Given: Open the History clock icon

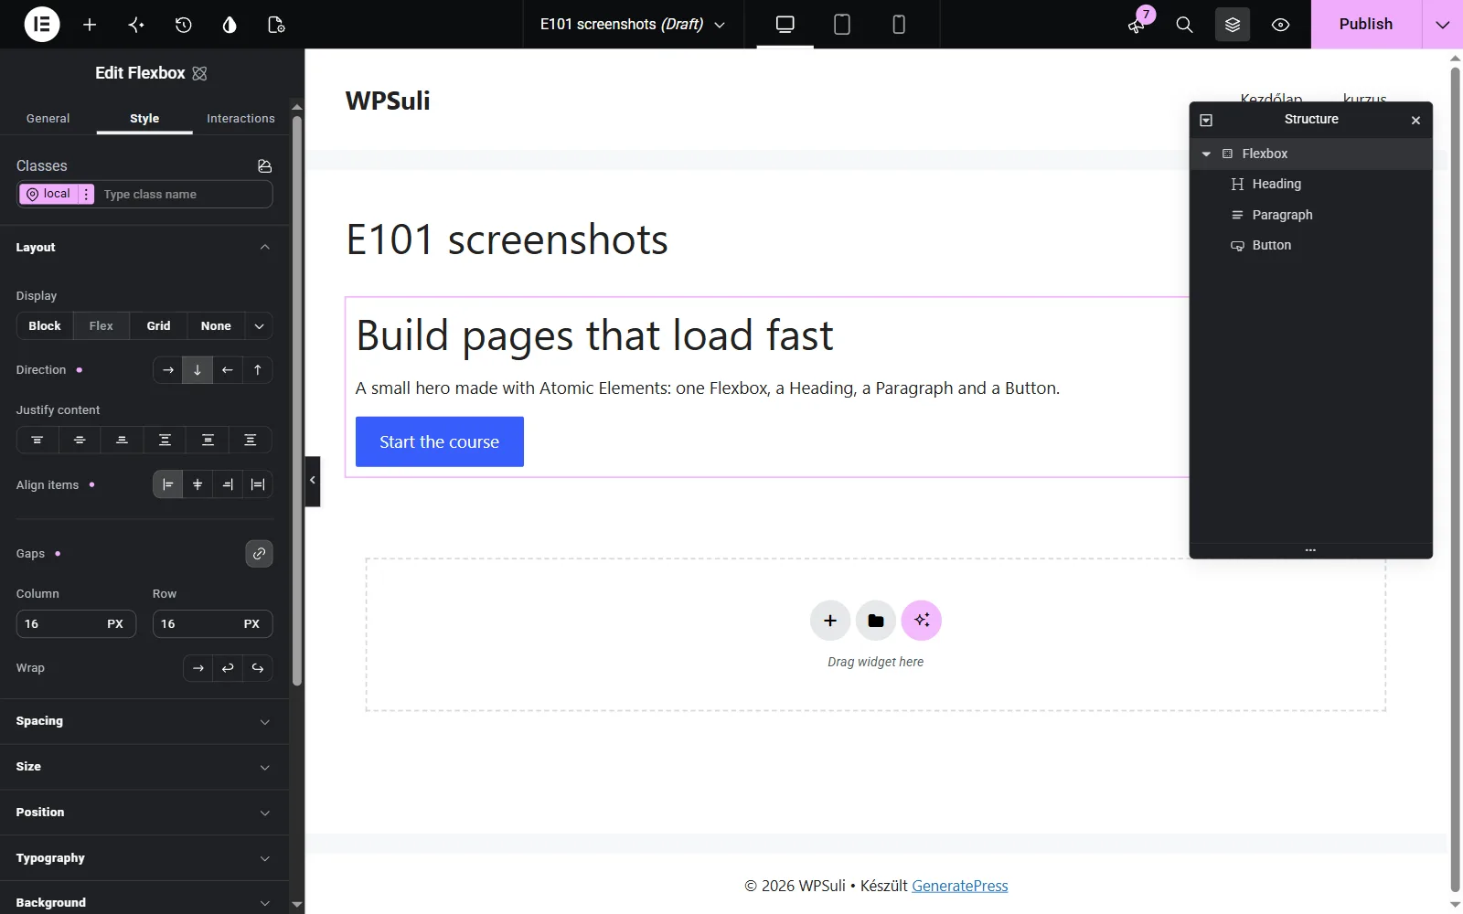Looking at the screenshot, I should point(183,25).
